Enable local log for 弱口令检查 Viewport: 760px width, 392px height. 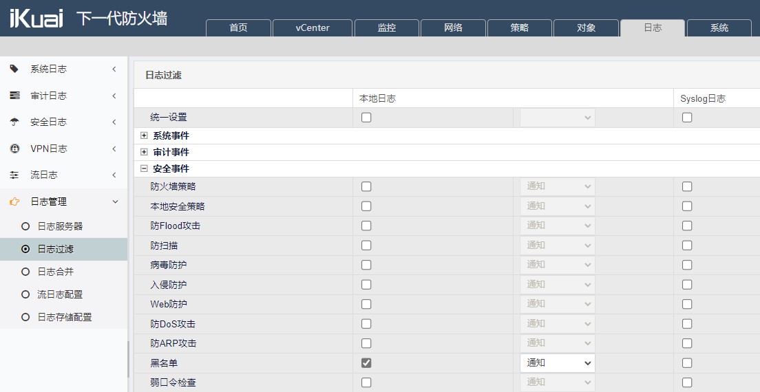(366, 382)
